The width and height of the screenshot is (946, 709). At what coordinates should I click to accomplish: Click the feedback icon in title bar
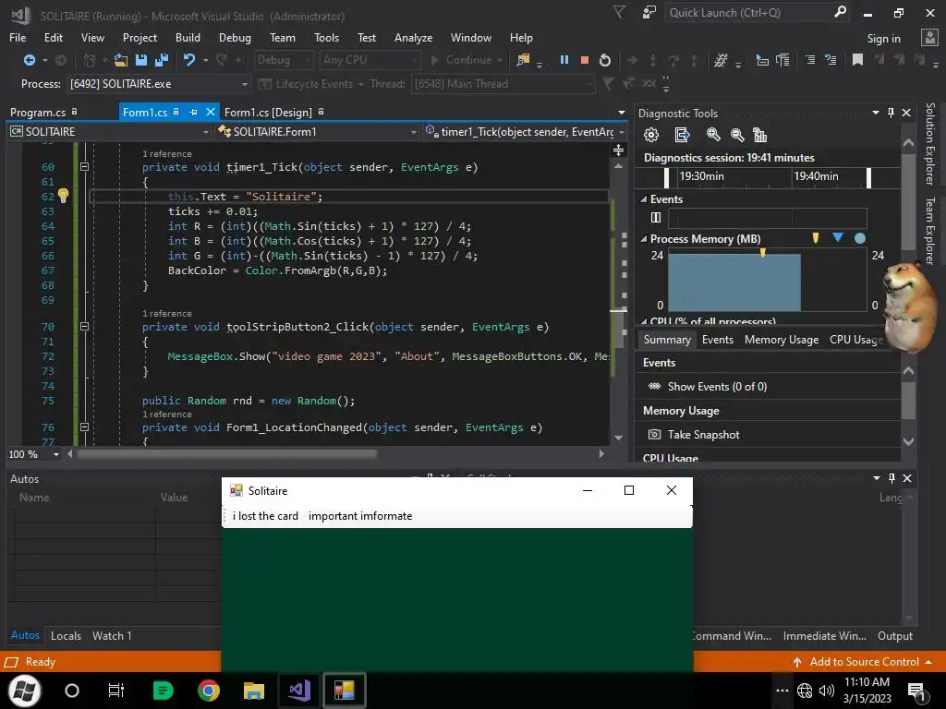click(649, 12)
